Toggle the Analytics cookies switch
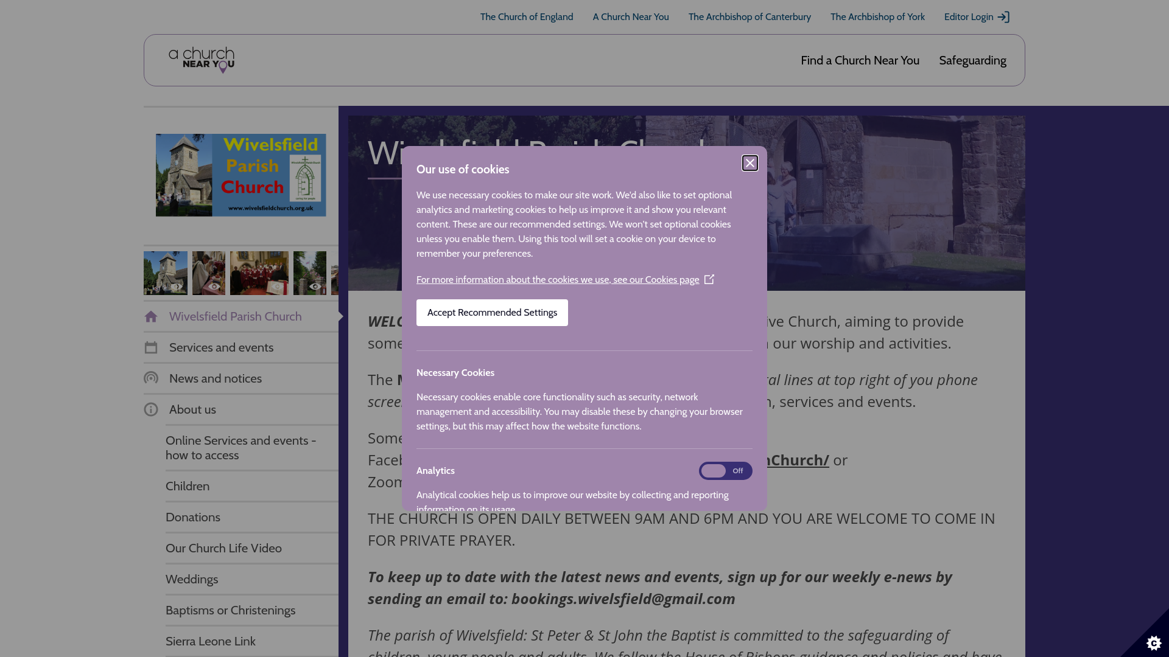1169x657 pixels. [x=725, y=471]
